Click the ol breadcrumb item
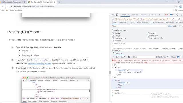 173,19
